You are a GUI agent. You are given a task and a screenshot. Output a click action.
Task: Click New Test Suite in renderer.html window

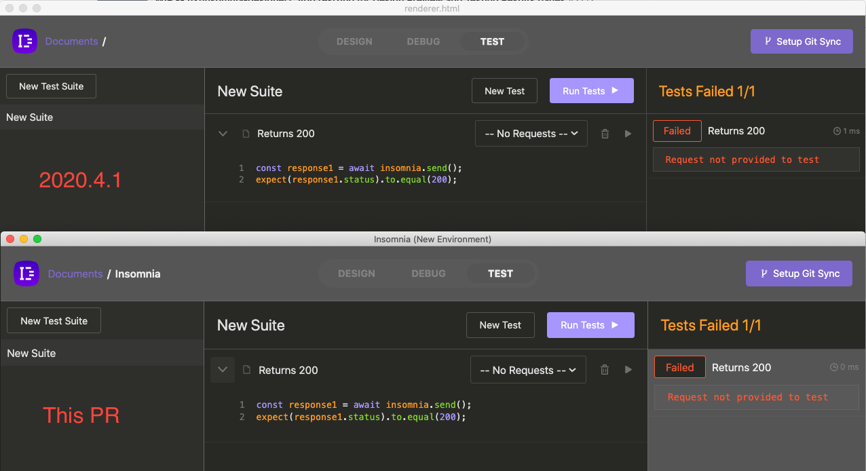click(51, 86)
